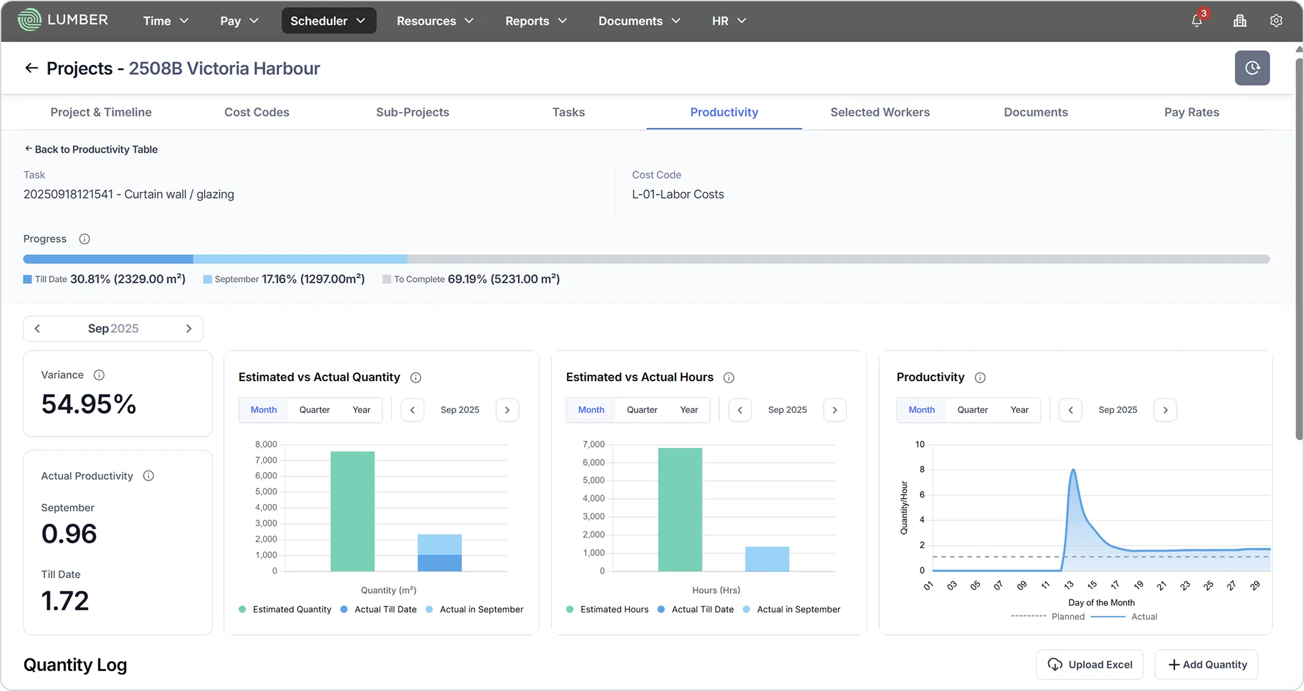Click the back arrow beside Projects
The image size is (1304, 691).
coord(31,68)
